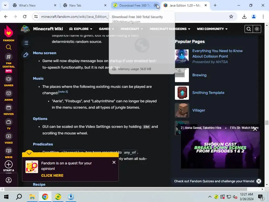This screenshot has width=269, height=202.
Task: Close the Download Free 360 tab
Action: point(156,5)
